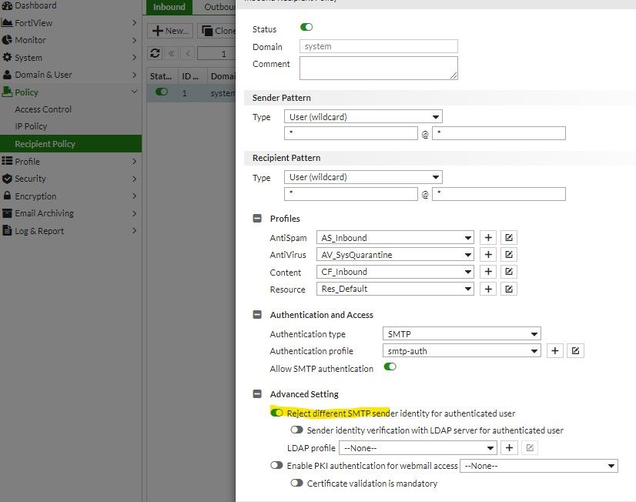Switch to the Inbound tab
This screenshot has height=502, width=636.
(x=169, y=7)
